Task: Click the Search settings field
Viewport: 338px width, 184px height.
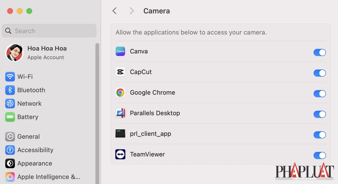Action: tap(49, 31)
